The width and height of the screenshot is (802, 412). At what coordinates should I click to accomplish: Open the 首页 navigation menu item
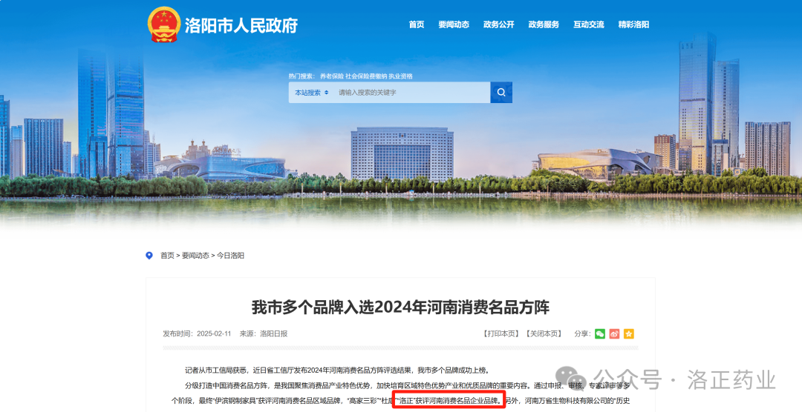coord(417,24)
